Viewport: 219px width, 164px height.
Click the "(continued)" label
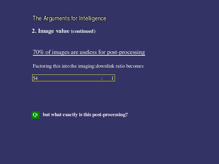(x=83, y=31)
